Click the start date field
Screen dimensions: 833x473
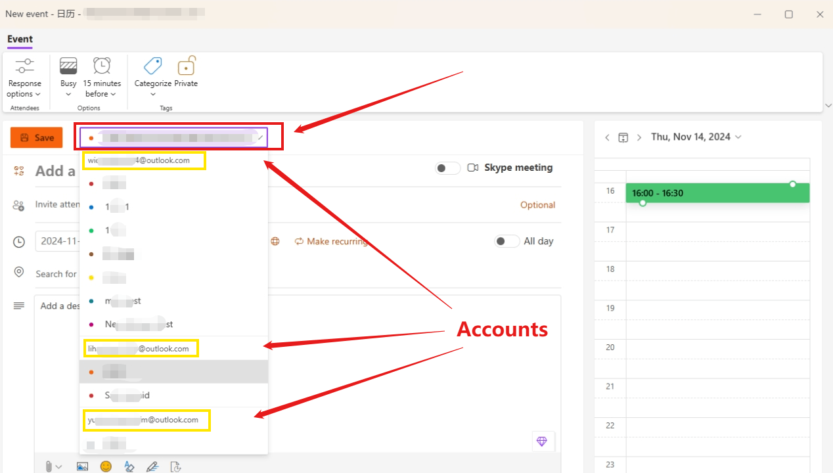pyautogui.click(x=58, y=241)
